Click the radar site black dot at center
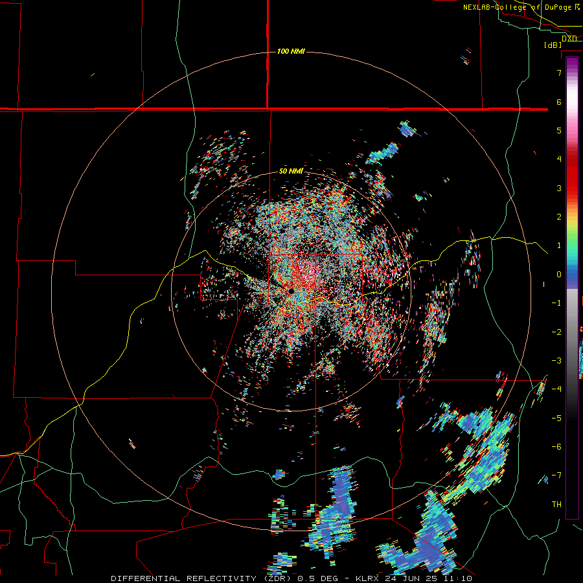Image resolution: width=583 pixels, height=583 pixels. 291,291
